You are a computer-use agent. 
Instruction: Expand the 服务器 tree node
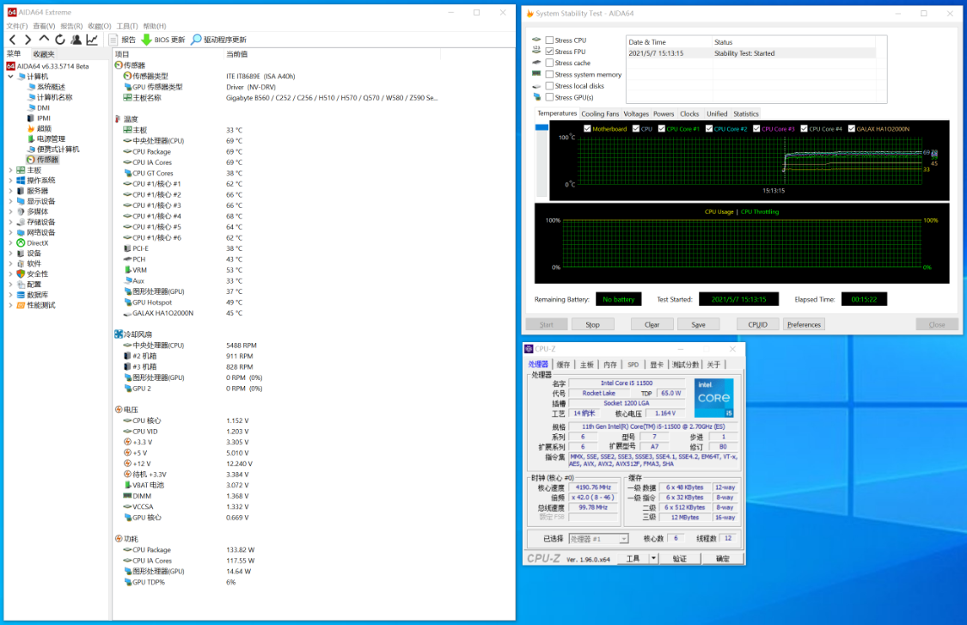[10, 191]
